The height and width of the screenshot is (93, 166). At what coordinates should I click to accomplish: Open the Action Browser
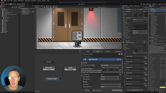point(117,90)
